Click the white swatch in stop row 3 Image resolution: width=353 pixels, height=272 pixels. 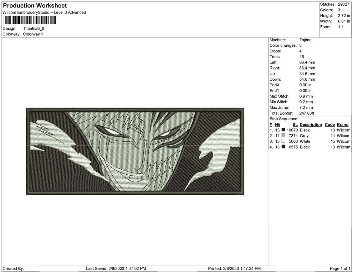pyautogui.click(x=283, y=141)
